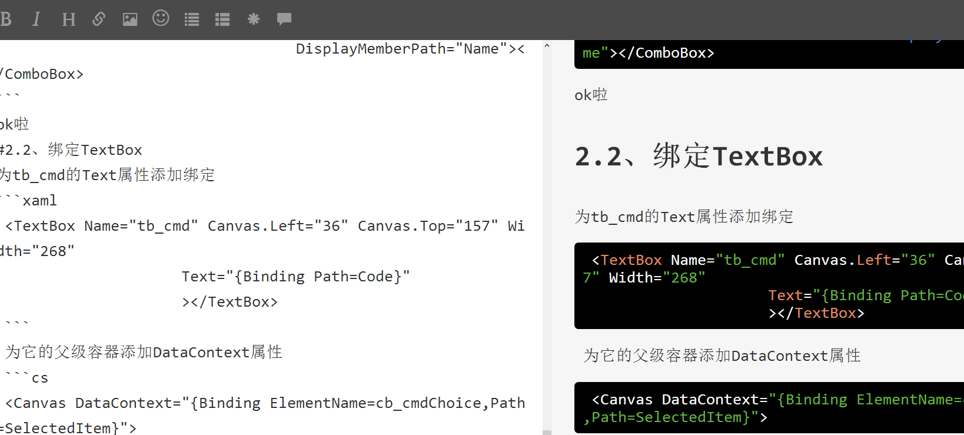Click '为tb_cmd的Text属性添加绑定' in the preview

click(x=684, y=217)
